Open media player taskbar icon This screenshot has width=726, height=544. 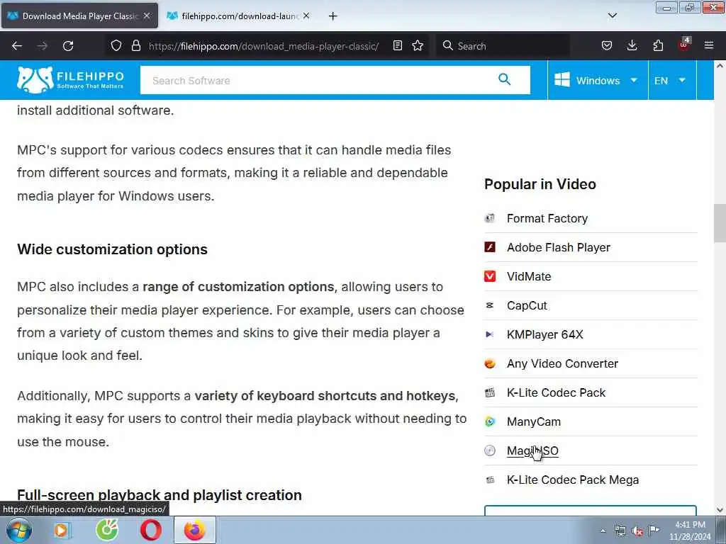62,530
